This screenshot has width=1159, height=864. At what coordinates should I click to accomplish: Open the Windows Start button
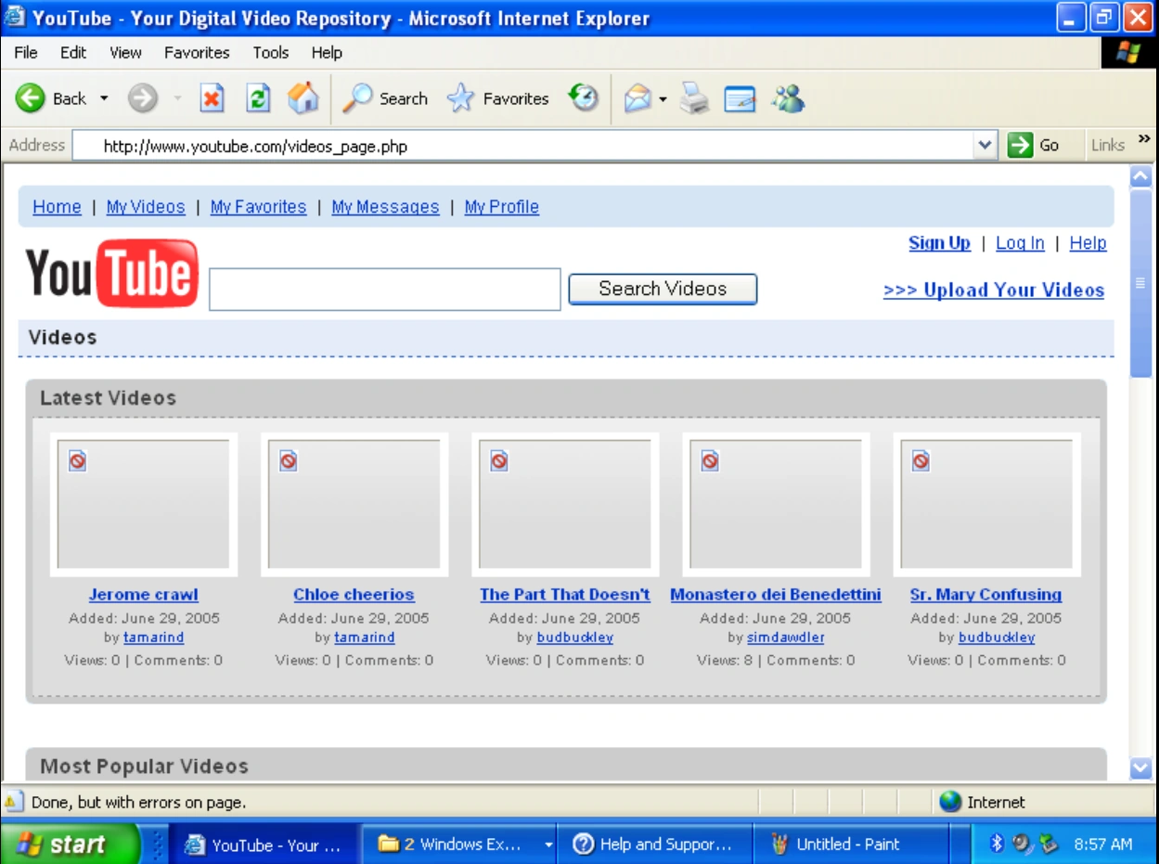pos(69,845)
